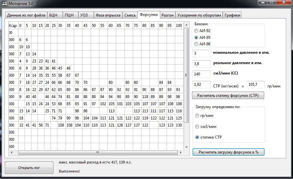
Task: Click table cell with value 102
Action: pyautogui.click(x=103, y=104)
